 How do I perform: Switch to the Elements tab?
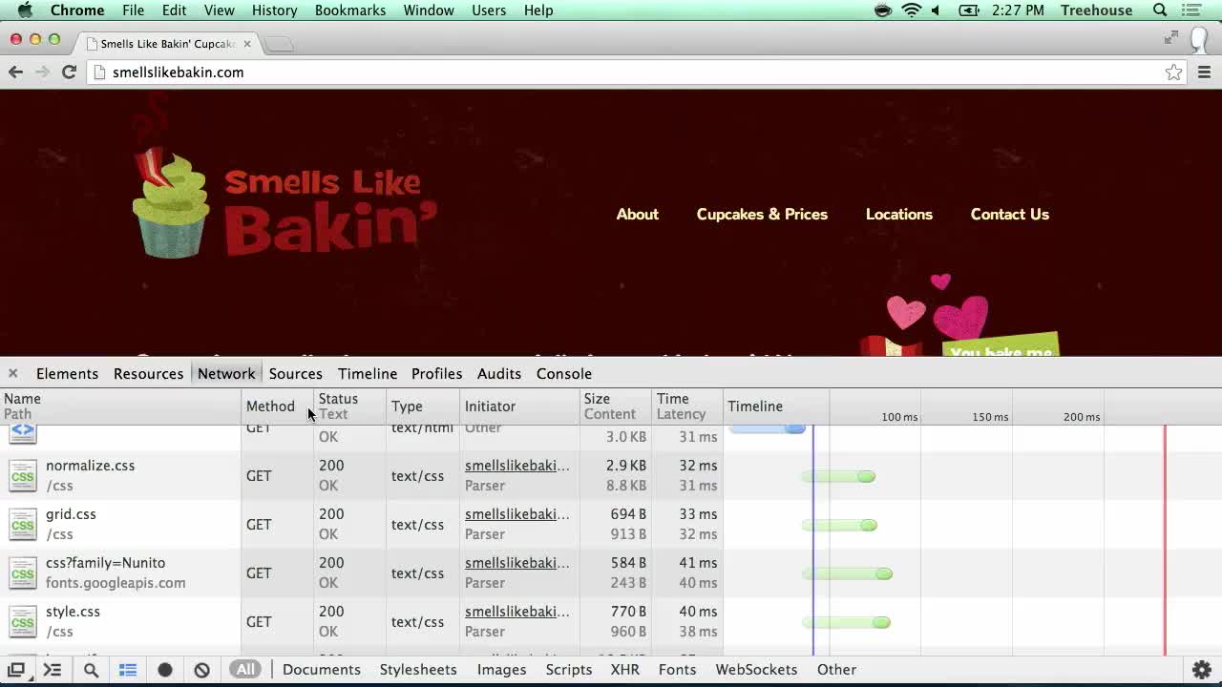pyautogui.click(x=67, y=374)
